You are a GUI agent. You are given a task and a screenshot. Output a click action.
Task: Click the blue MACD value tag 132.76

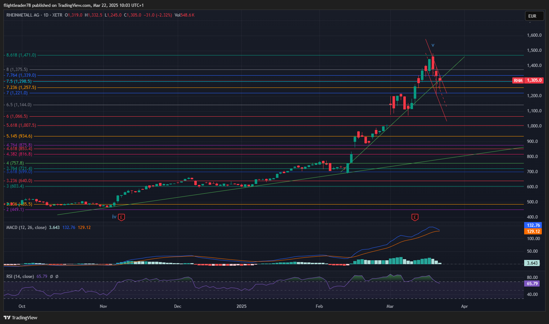[x=533, y=225]
